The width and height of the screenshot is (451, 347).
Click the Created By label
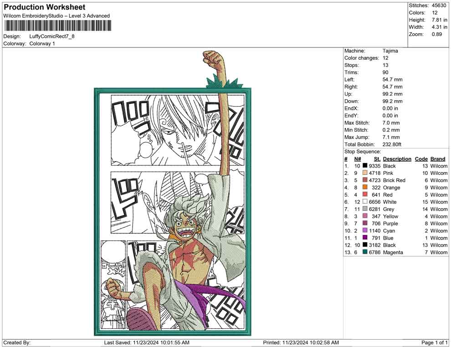17,342
